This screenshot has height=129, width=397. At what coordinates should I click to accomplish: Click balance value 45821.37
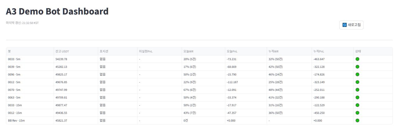(61, 121)
